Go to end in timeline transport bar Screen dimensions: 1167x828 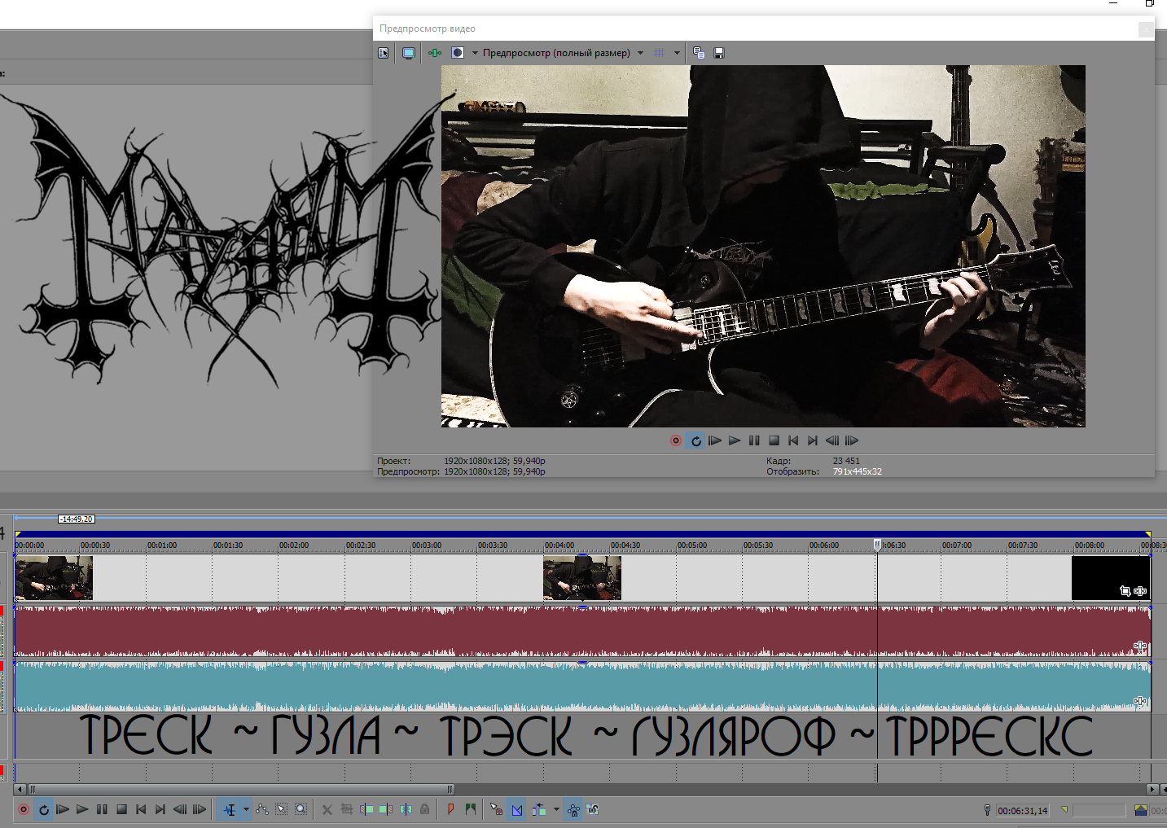[x=160, y=809]
